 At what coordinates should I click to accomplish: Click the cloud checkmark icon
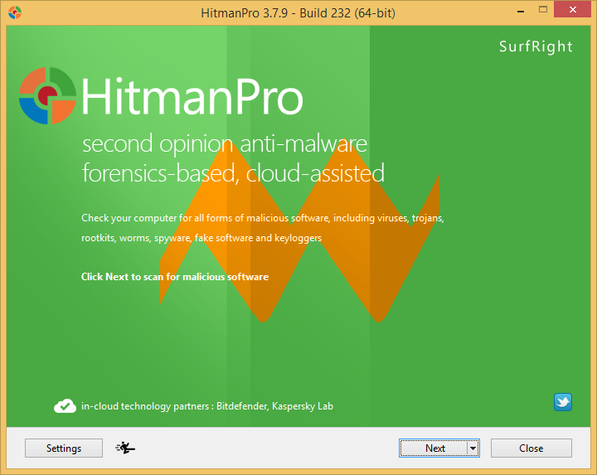(66, 406)
